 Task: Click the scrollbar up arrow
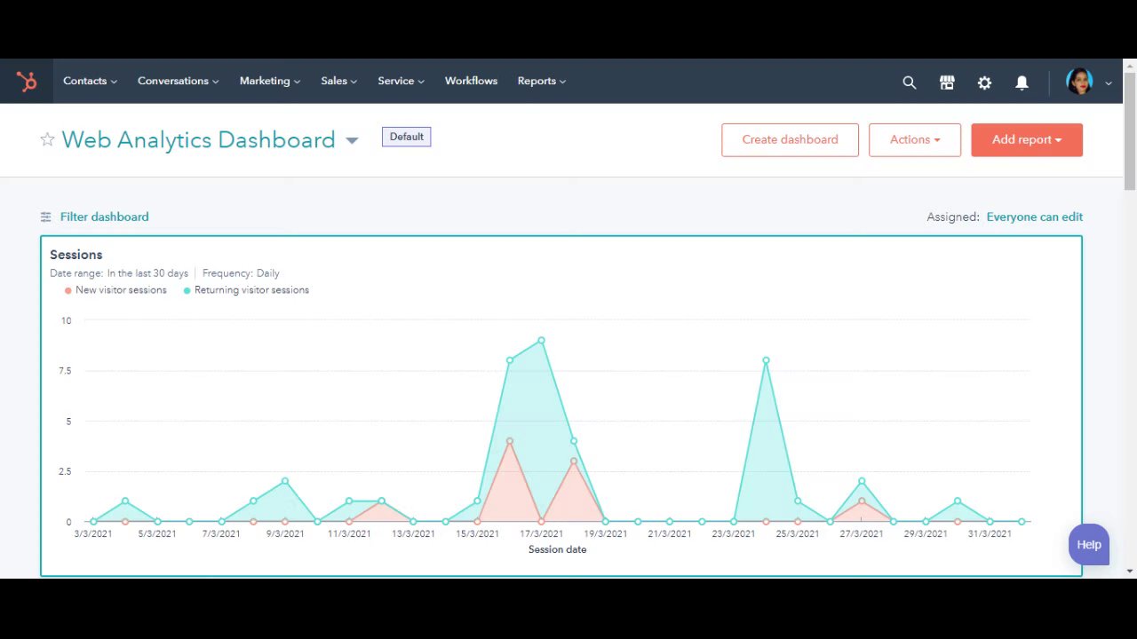tap(1130, 66)
